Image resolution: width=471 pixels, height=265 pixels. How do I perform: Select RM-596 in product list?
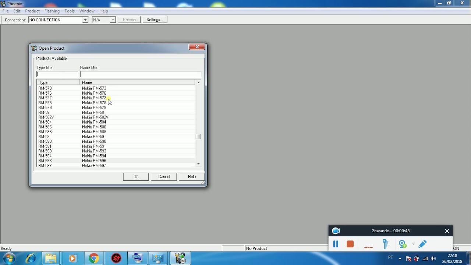116,161
